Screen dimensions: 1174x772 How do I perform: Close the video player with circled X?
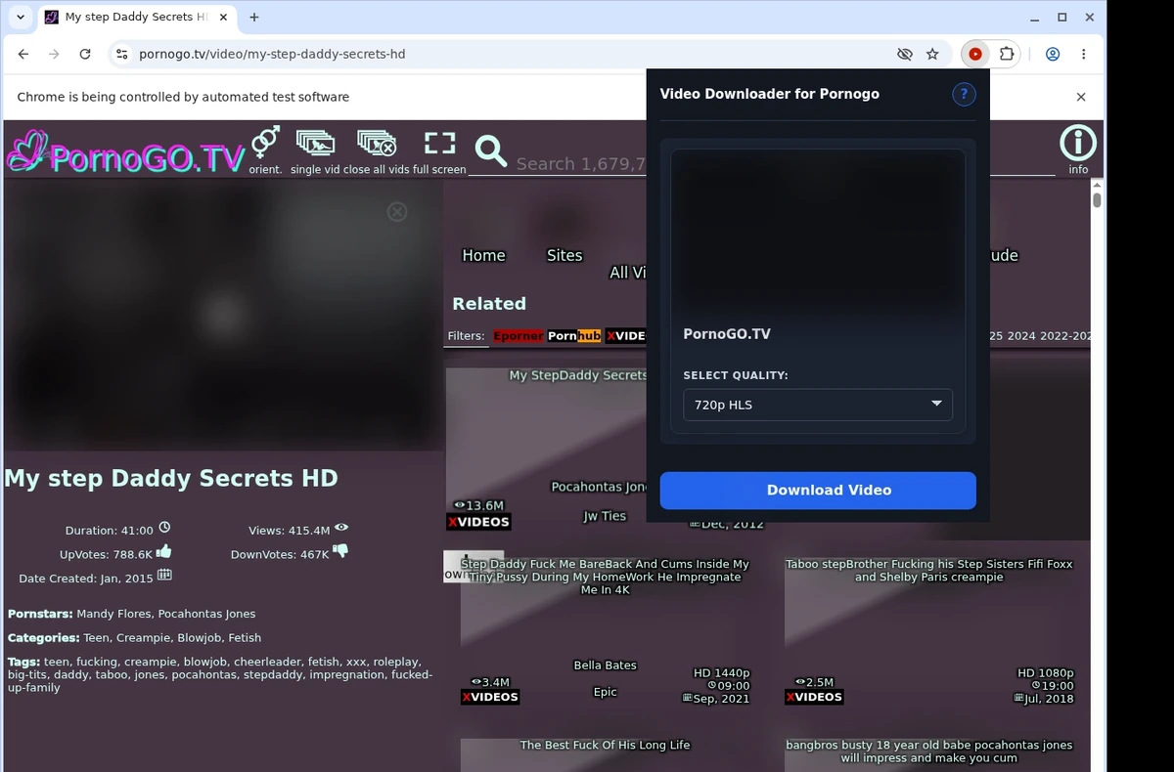click(x=397, y=211)
